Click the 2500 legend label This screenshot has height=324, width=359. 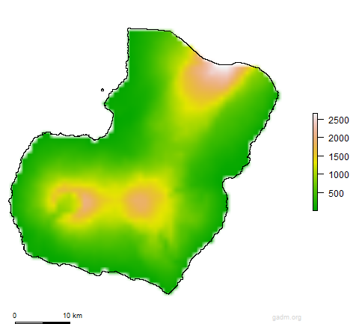338,120
